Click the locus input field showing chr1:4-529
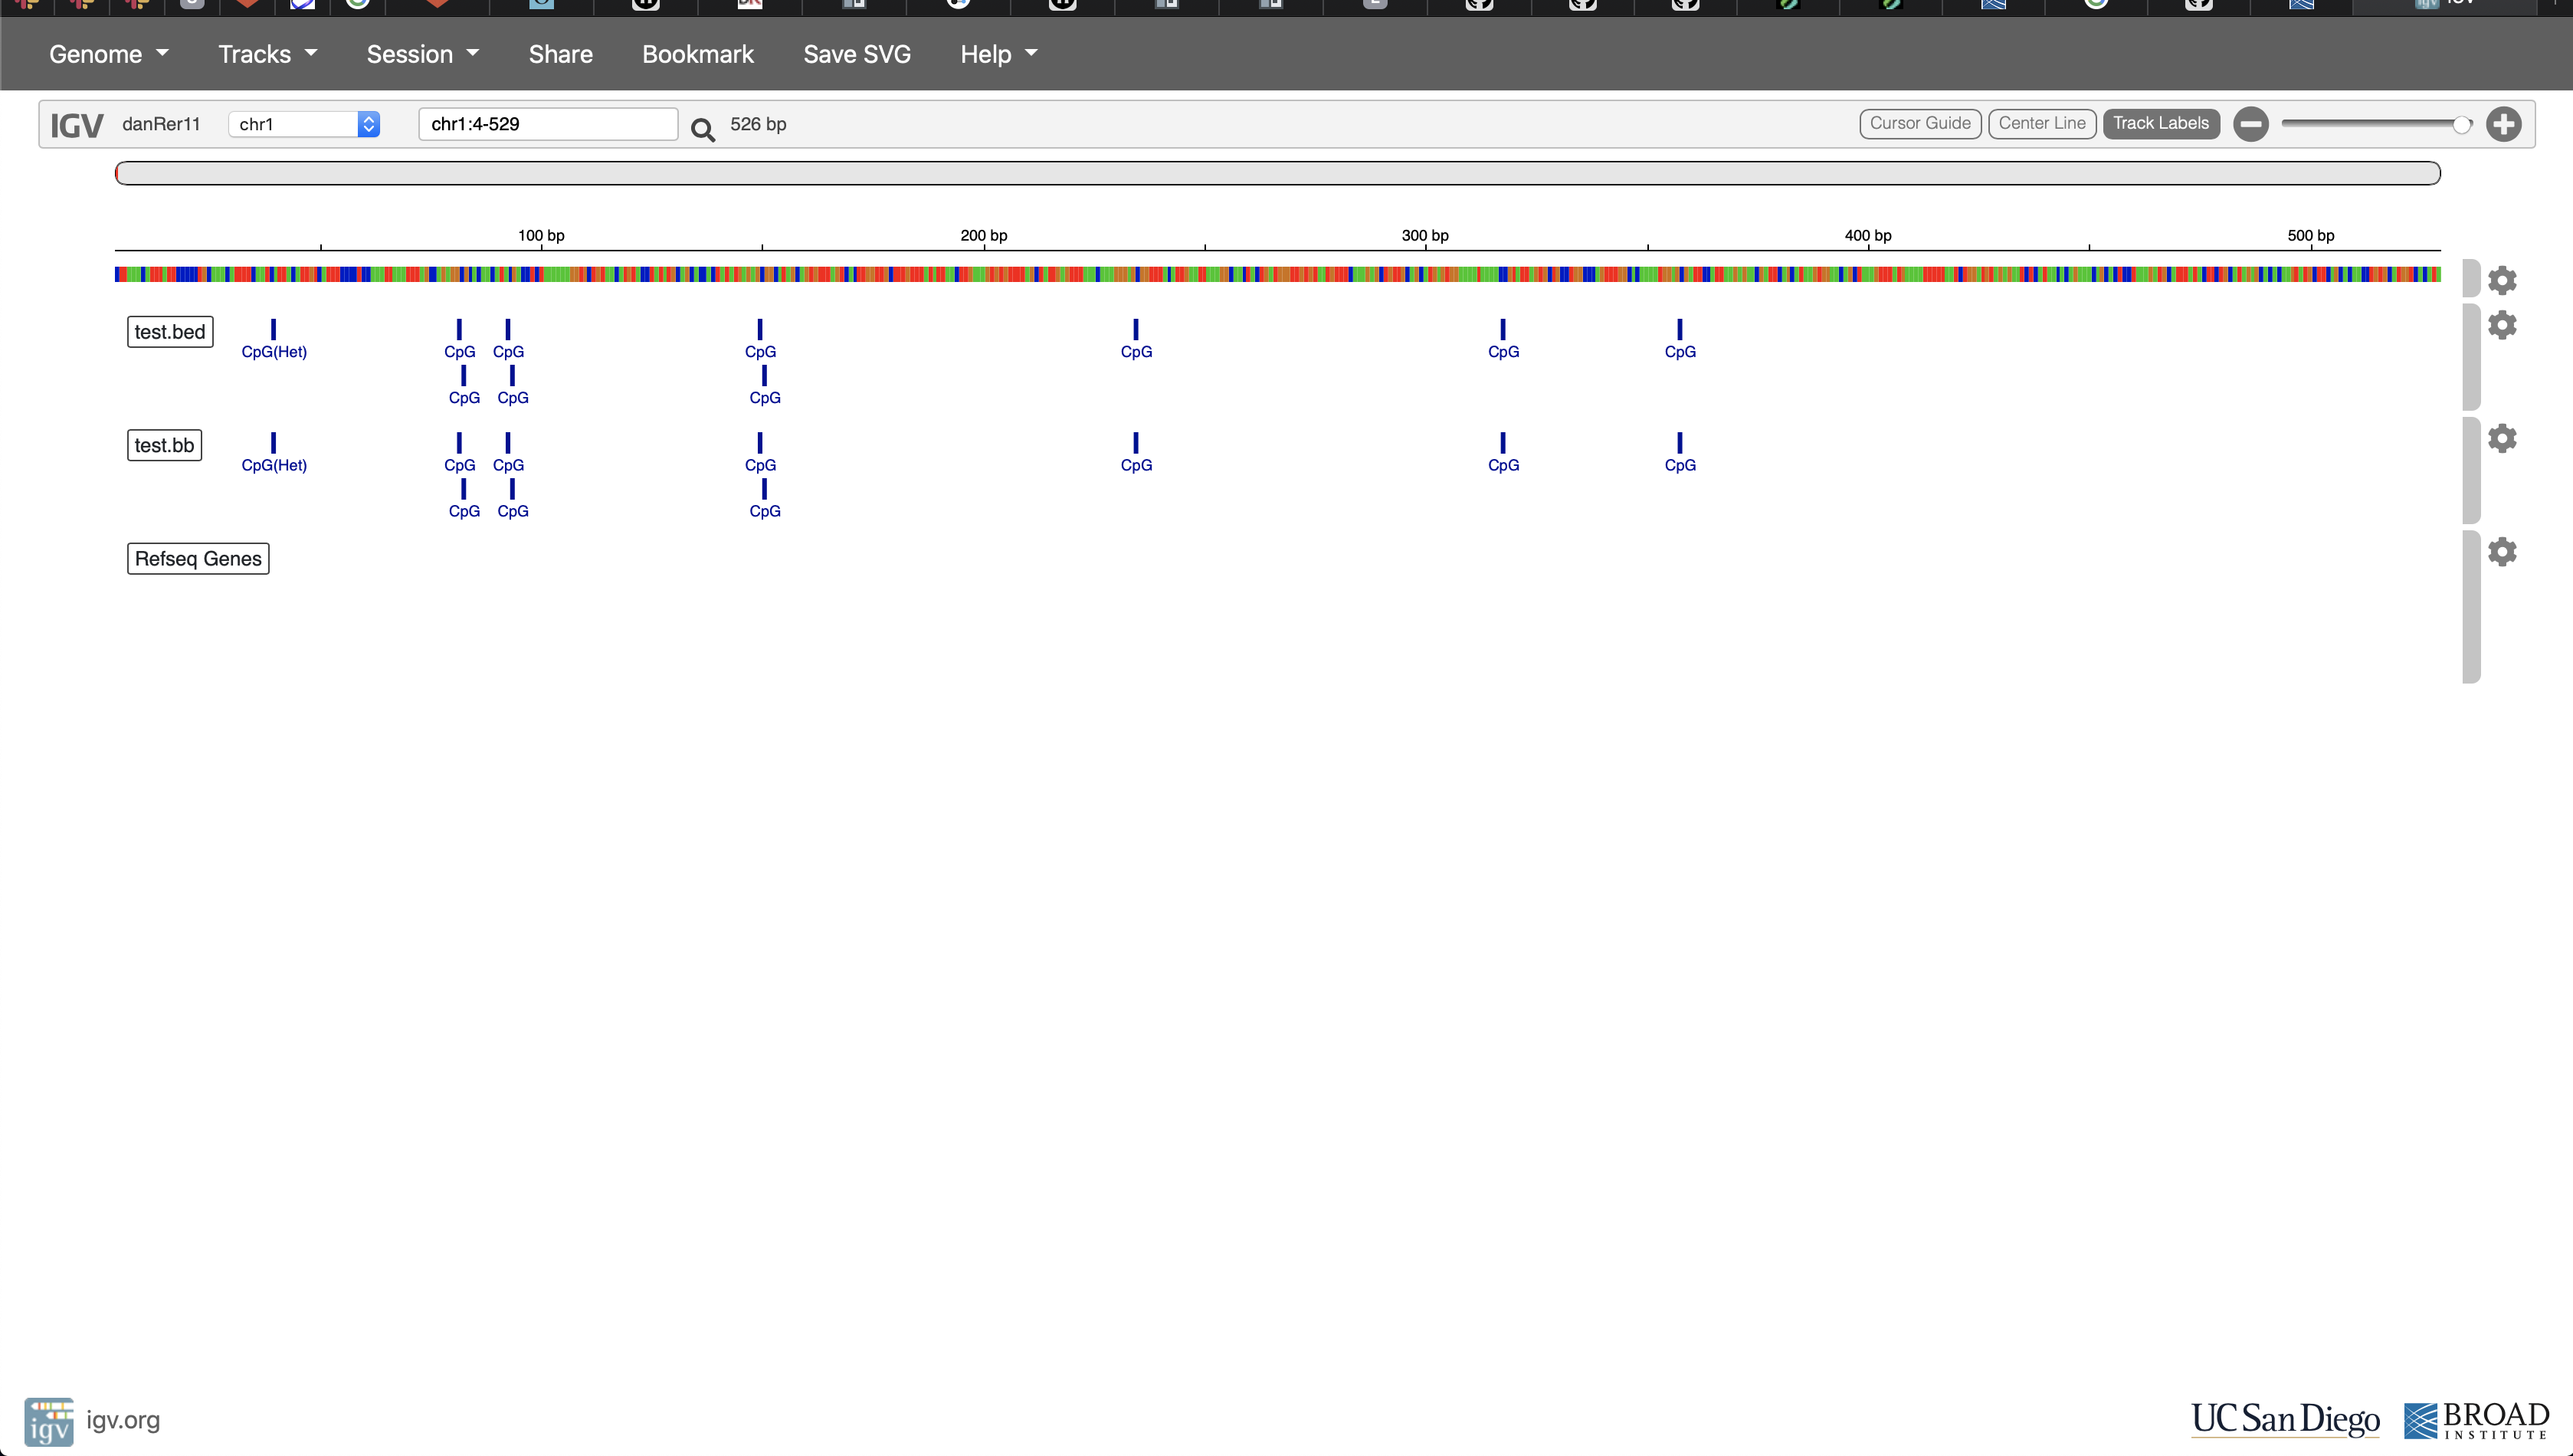 point(547,123)
